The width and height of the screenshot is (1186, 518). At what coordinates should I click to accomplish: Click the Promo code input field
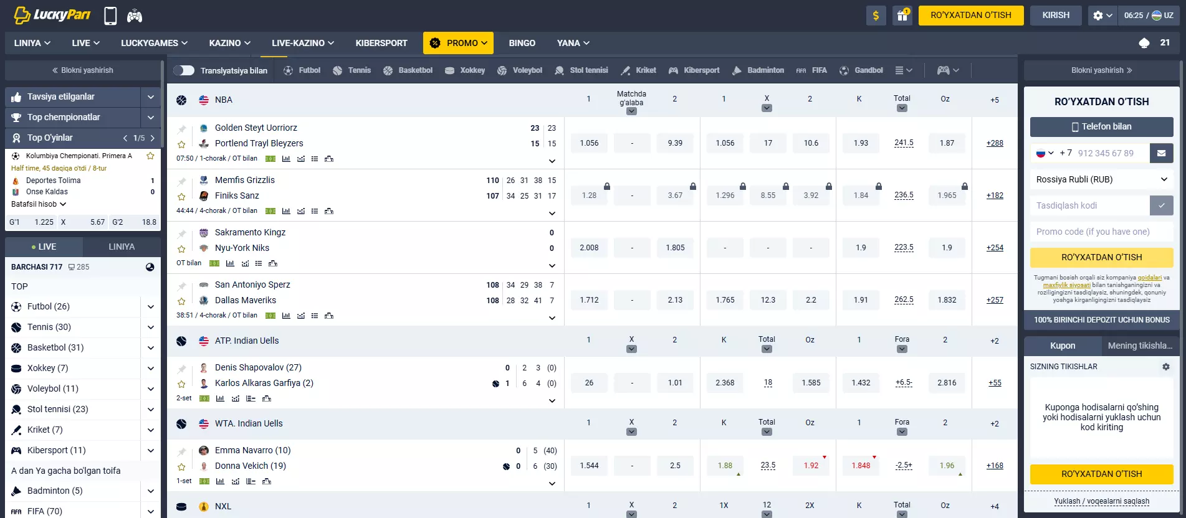point(1101,232)
